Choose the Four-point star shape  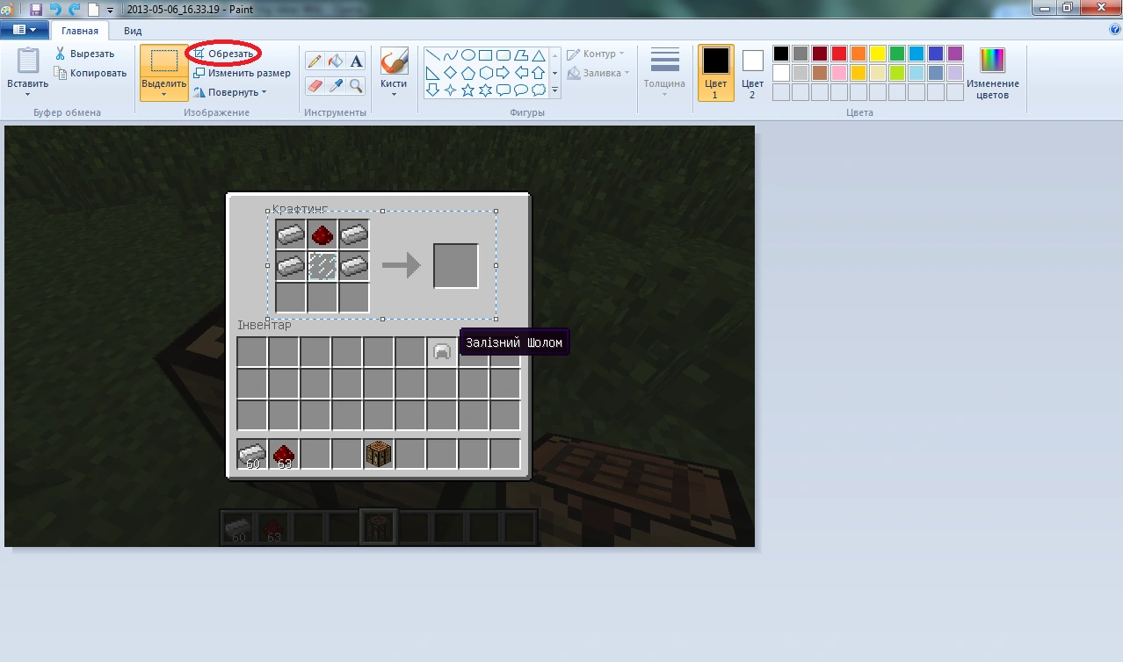pos(451,90)
